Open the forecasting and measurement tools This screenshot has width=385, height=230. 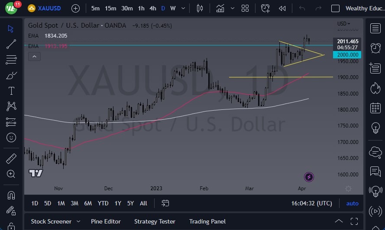tap(11, 122)
